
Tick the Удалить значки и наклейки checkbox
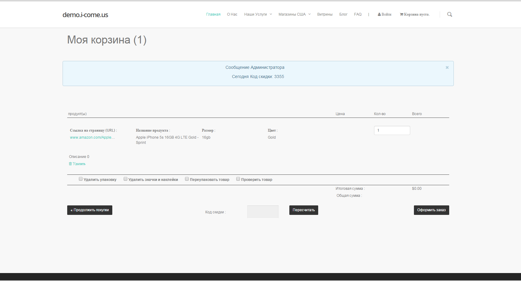pos(125,179)
